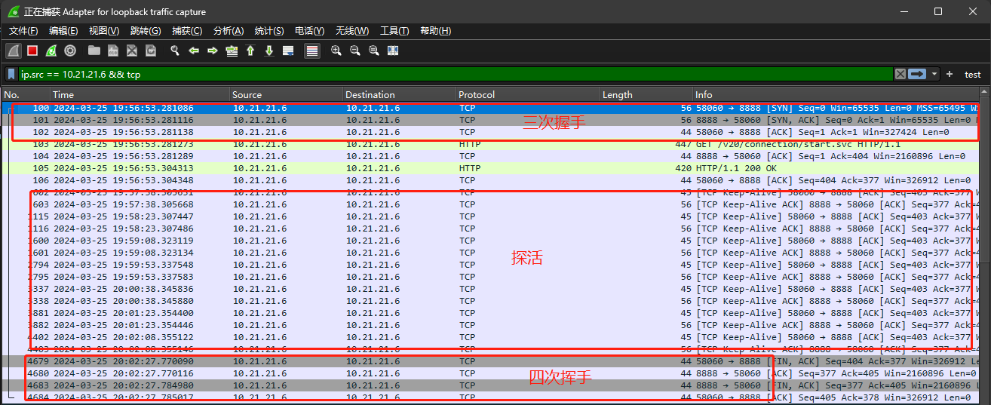Open capture options gear icon
Image resolution: width=991 pixels, height=405 pixels.
(70, 51)
